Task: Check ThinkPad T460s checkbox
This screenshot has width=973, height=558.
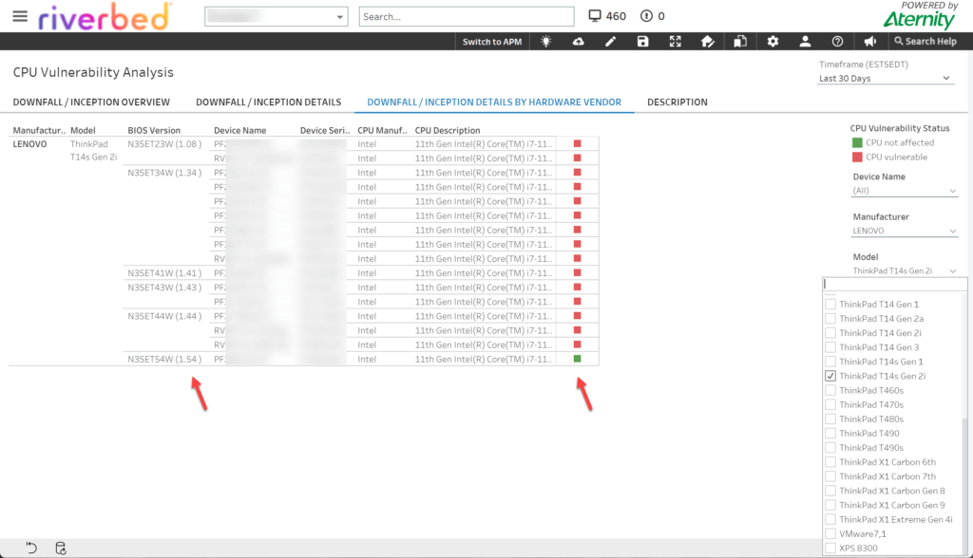Action: [830, 390]
